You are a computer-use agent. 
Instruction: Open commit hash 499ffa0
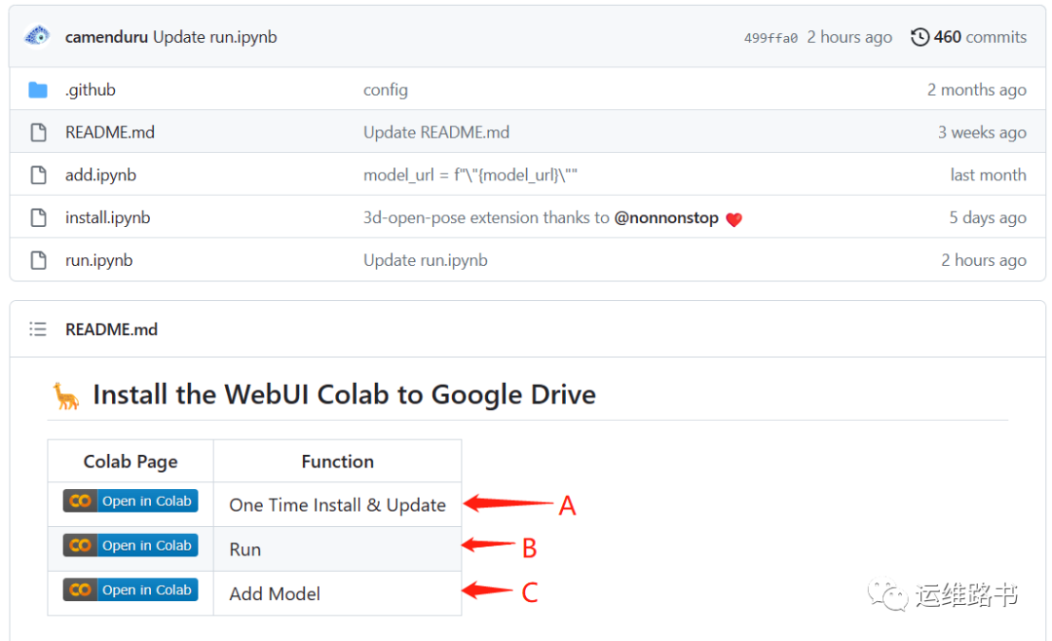(x=770, y=38)
